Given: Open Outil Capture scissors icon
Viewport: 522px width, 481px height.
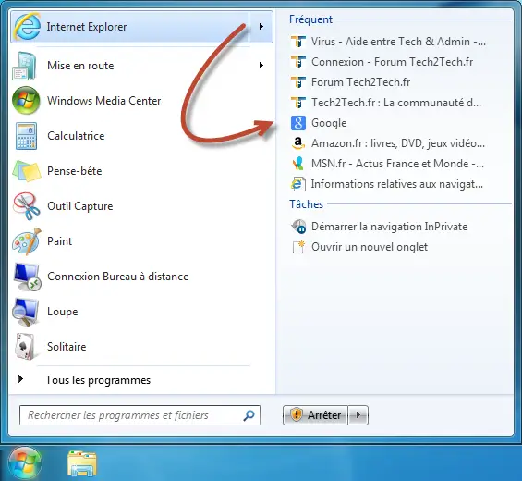Looking at the screenshot, I should click(26, 206).
